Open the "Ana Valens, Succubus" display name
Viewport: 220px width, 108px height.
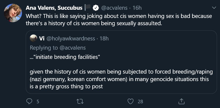click(54, 8)
